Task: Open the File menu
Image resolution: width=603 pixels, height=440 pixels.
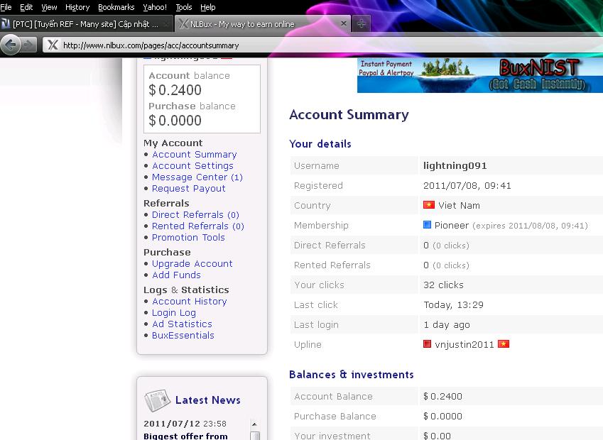Action: click(x=6, y=7)
